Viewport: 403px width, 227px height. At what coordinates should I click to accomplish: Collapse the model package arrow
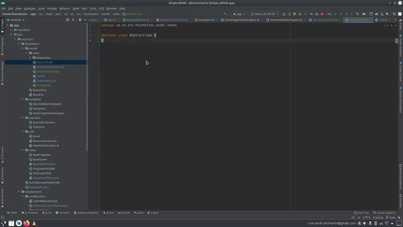tap(23, 49)
